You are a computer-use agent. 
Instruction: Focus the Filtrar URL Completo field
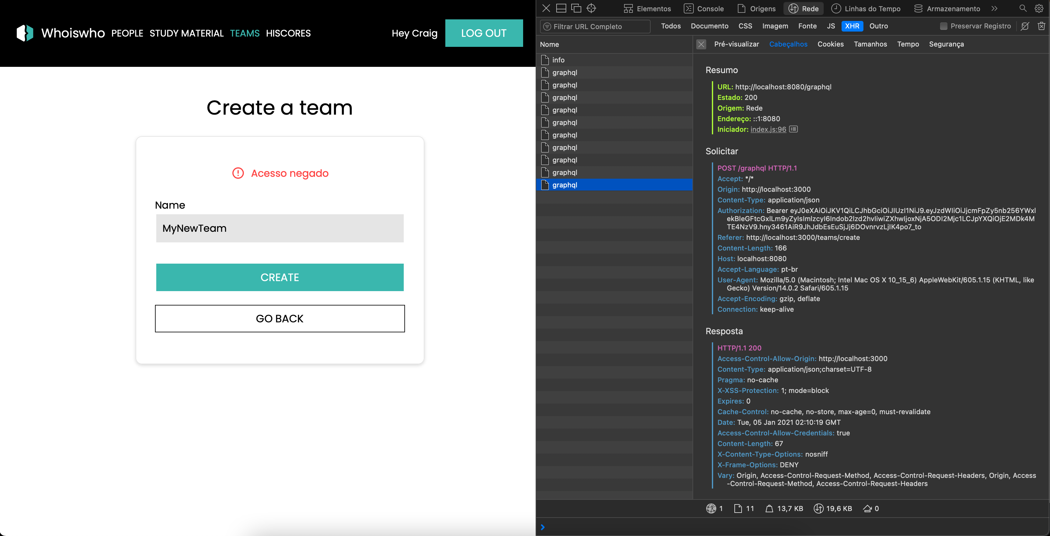(595, 27)
